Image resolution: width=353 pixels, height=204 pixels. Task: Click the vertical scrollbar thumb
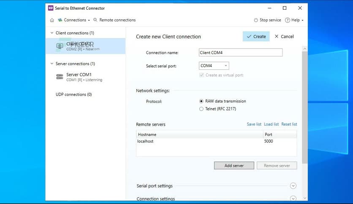click(x=305, y=107)
